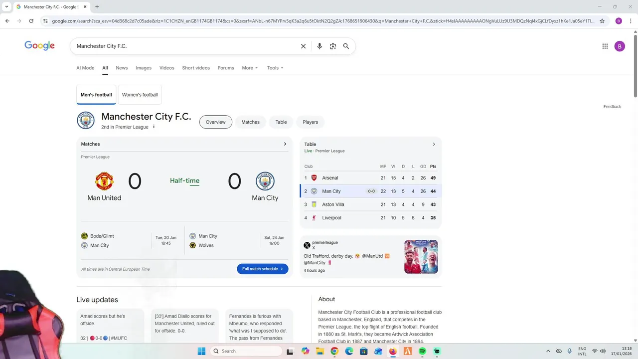
Task: Open the premierleague derby day post thumbnail
Action: (x=421, y=257)
